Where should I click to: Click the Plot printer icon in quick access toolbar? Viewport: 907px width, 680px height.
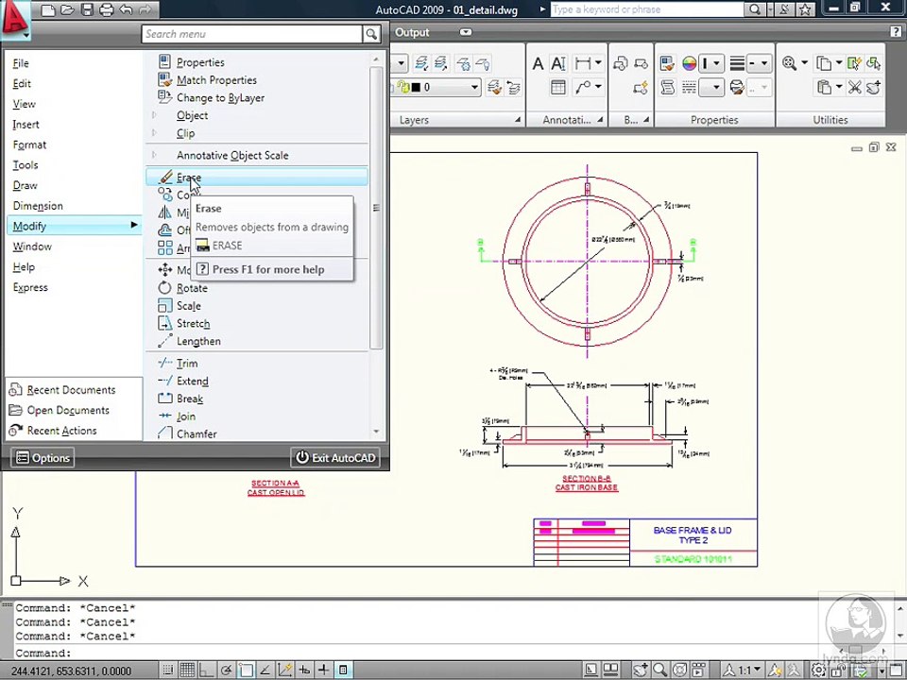coord(107,10)
